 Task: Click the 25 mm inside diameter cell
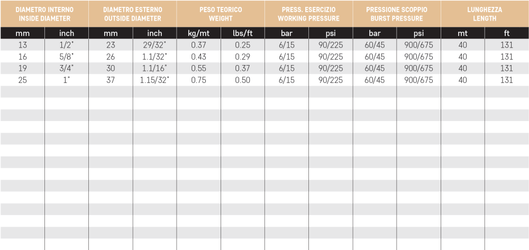tap(23, 80)
